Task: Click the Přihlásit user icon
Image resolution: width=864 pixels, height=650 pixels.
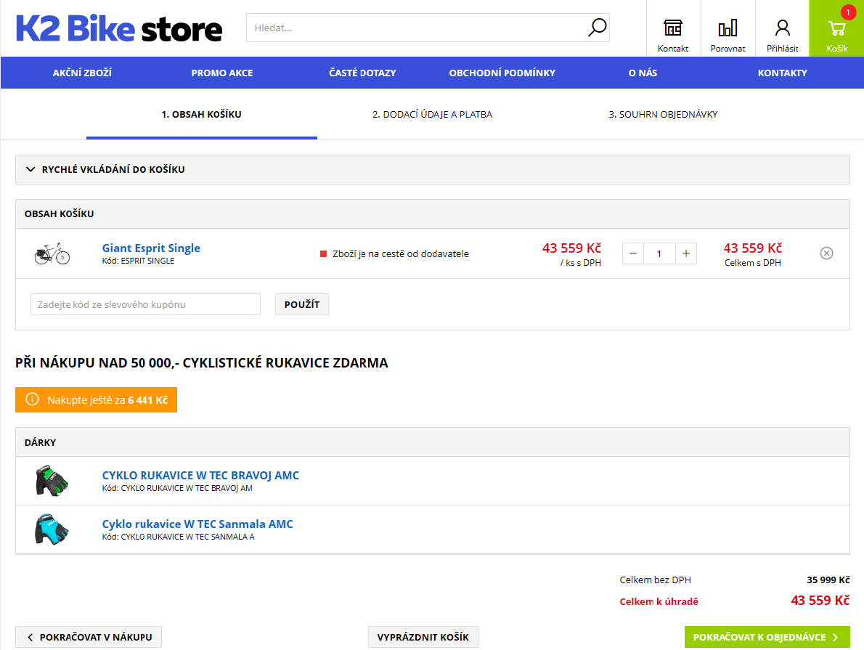Action: pyautogui.click(x=782, y=29)
